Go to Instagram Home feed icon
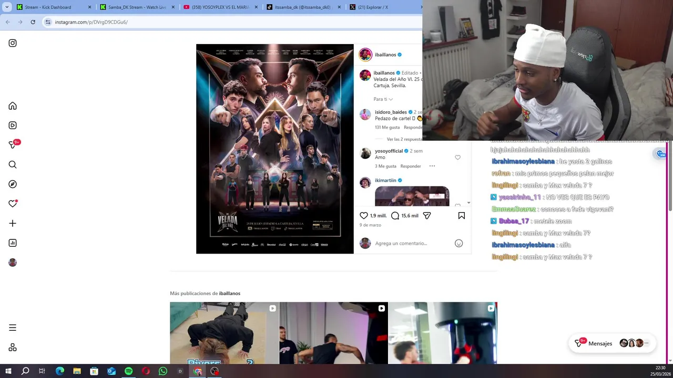Screen dimensions: 673x378 click(x=13, y=106)
